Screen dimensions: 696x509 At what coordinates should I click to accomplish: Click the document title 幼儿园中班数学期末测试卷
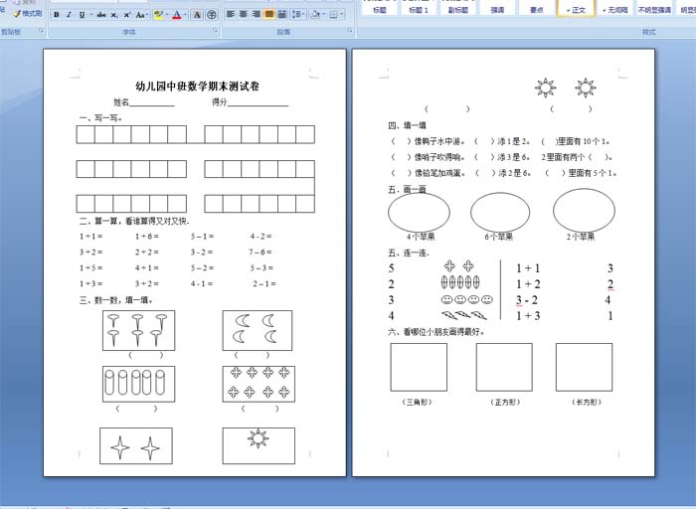click(x=198, y=86)
